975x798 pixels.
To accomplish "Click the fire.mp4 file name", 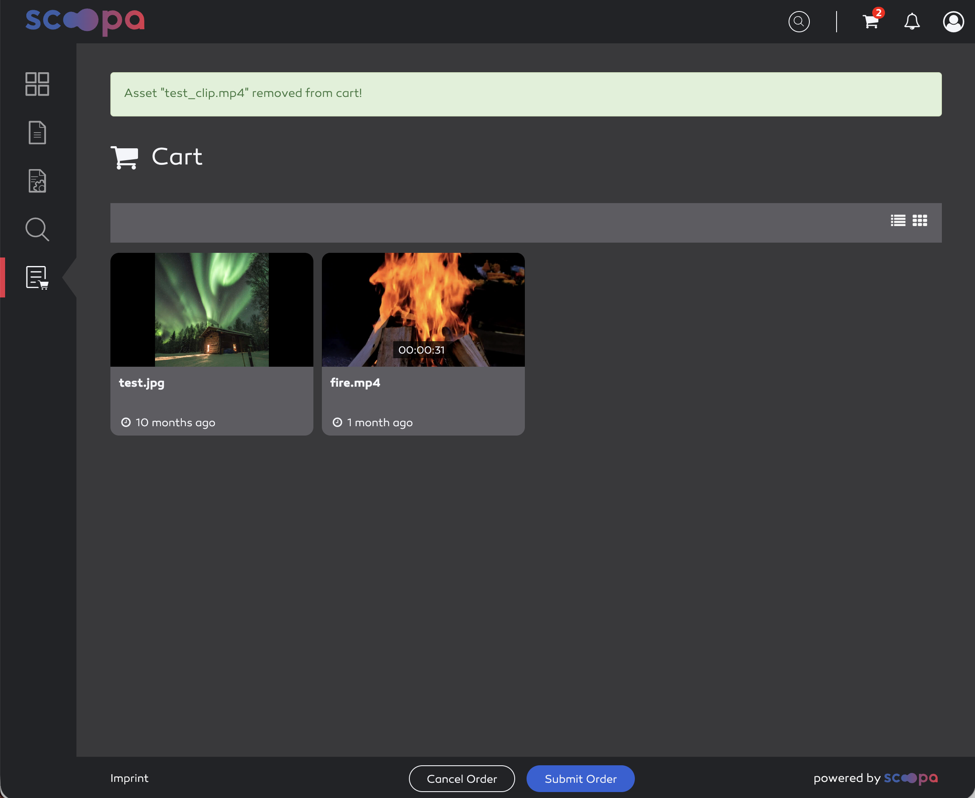I will point(355,383).
